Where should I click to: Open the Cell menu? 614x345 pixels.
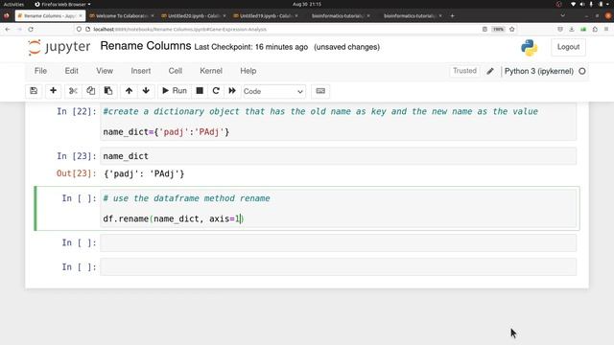point(175,71)
